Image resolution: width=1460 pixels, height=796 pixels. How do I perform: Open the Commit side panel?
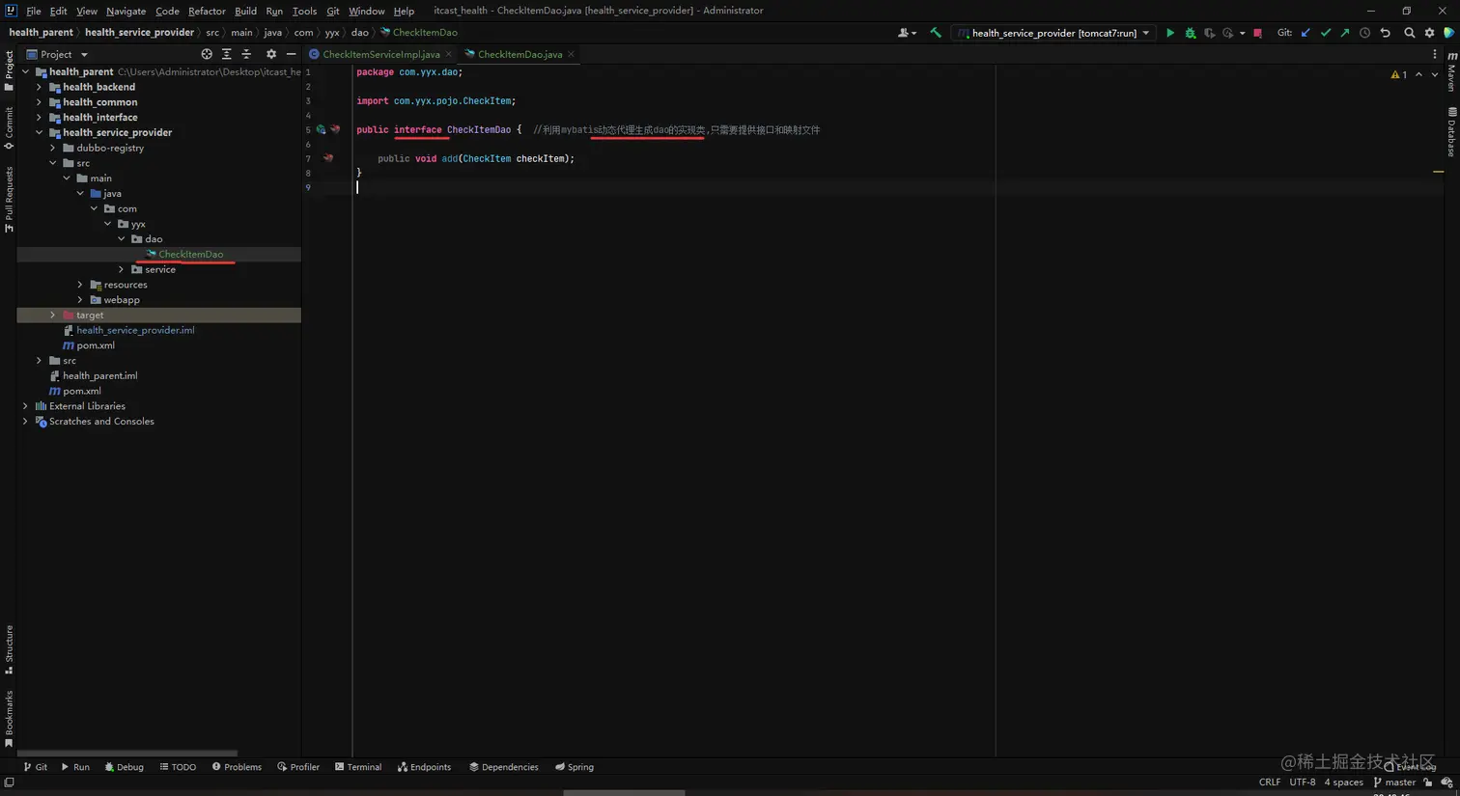click(x=9, y=127)
